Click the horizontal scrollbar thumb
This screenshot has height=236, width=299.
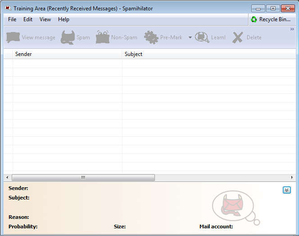click(x=83, y=177)
